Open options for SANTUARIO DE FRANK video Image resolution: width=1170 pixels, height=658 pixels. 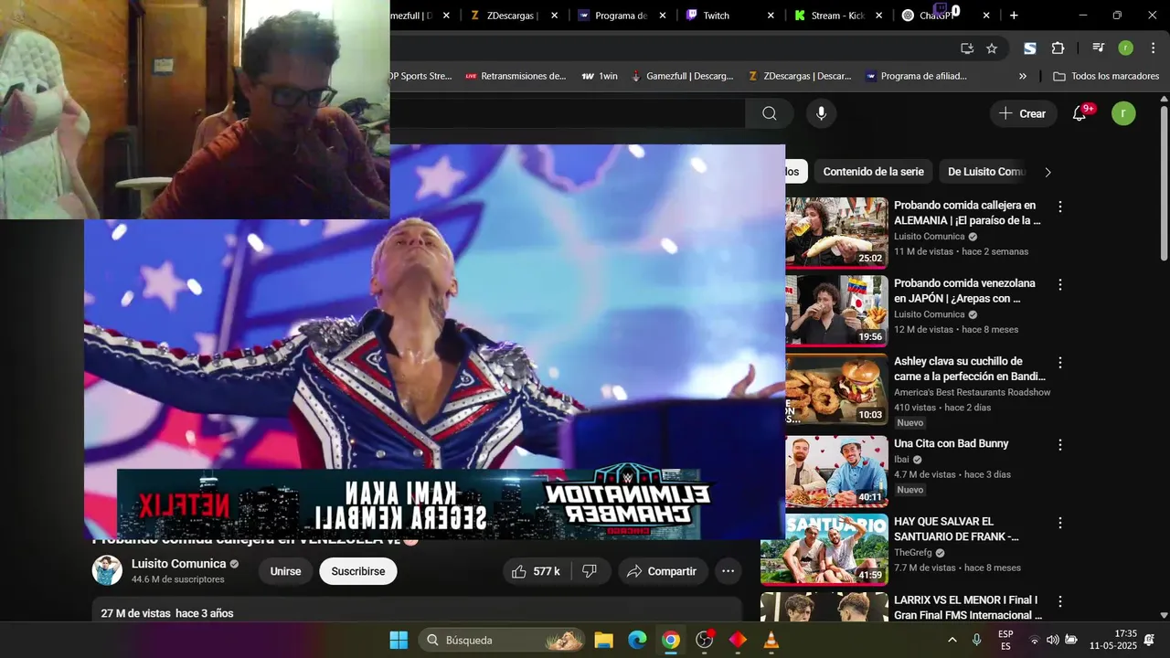pyautogui.click(x=1060, y=523)
